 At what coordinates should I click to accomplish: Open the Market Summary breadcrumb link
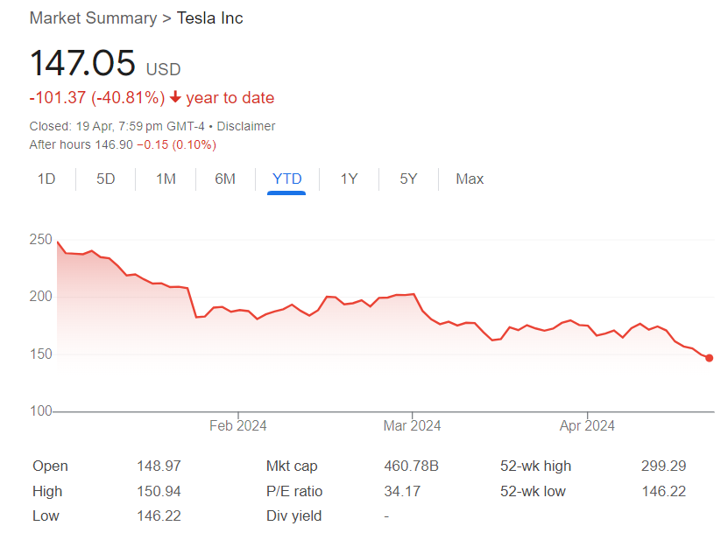point(93,18)
